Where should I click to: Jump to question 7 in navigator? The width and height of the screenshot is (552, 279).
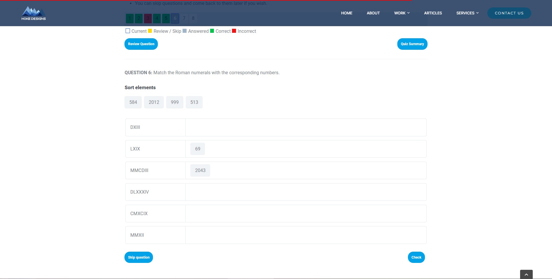pyautogui.click(x=184, y=18)
